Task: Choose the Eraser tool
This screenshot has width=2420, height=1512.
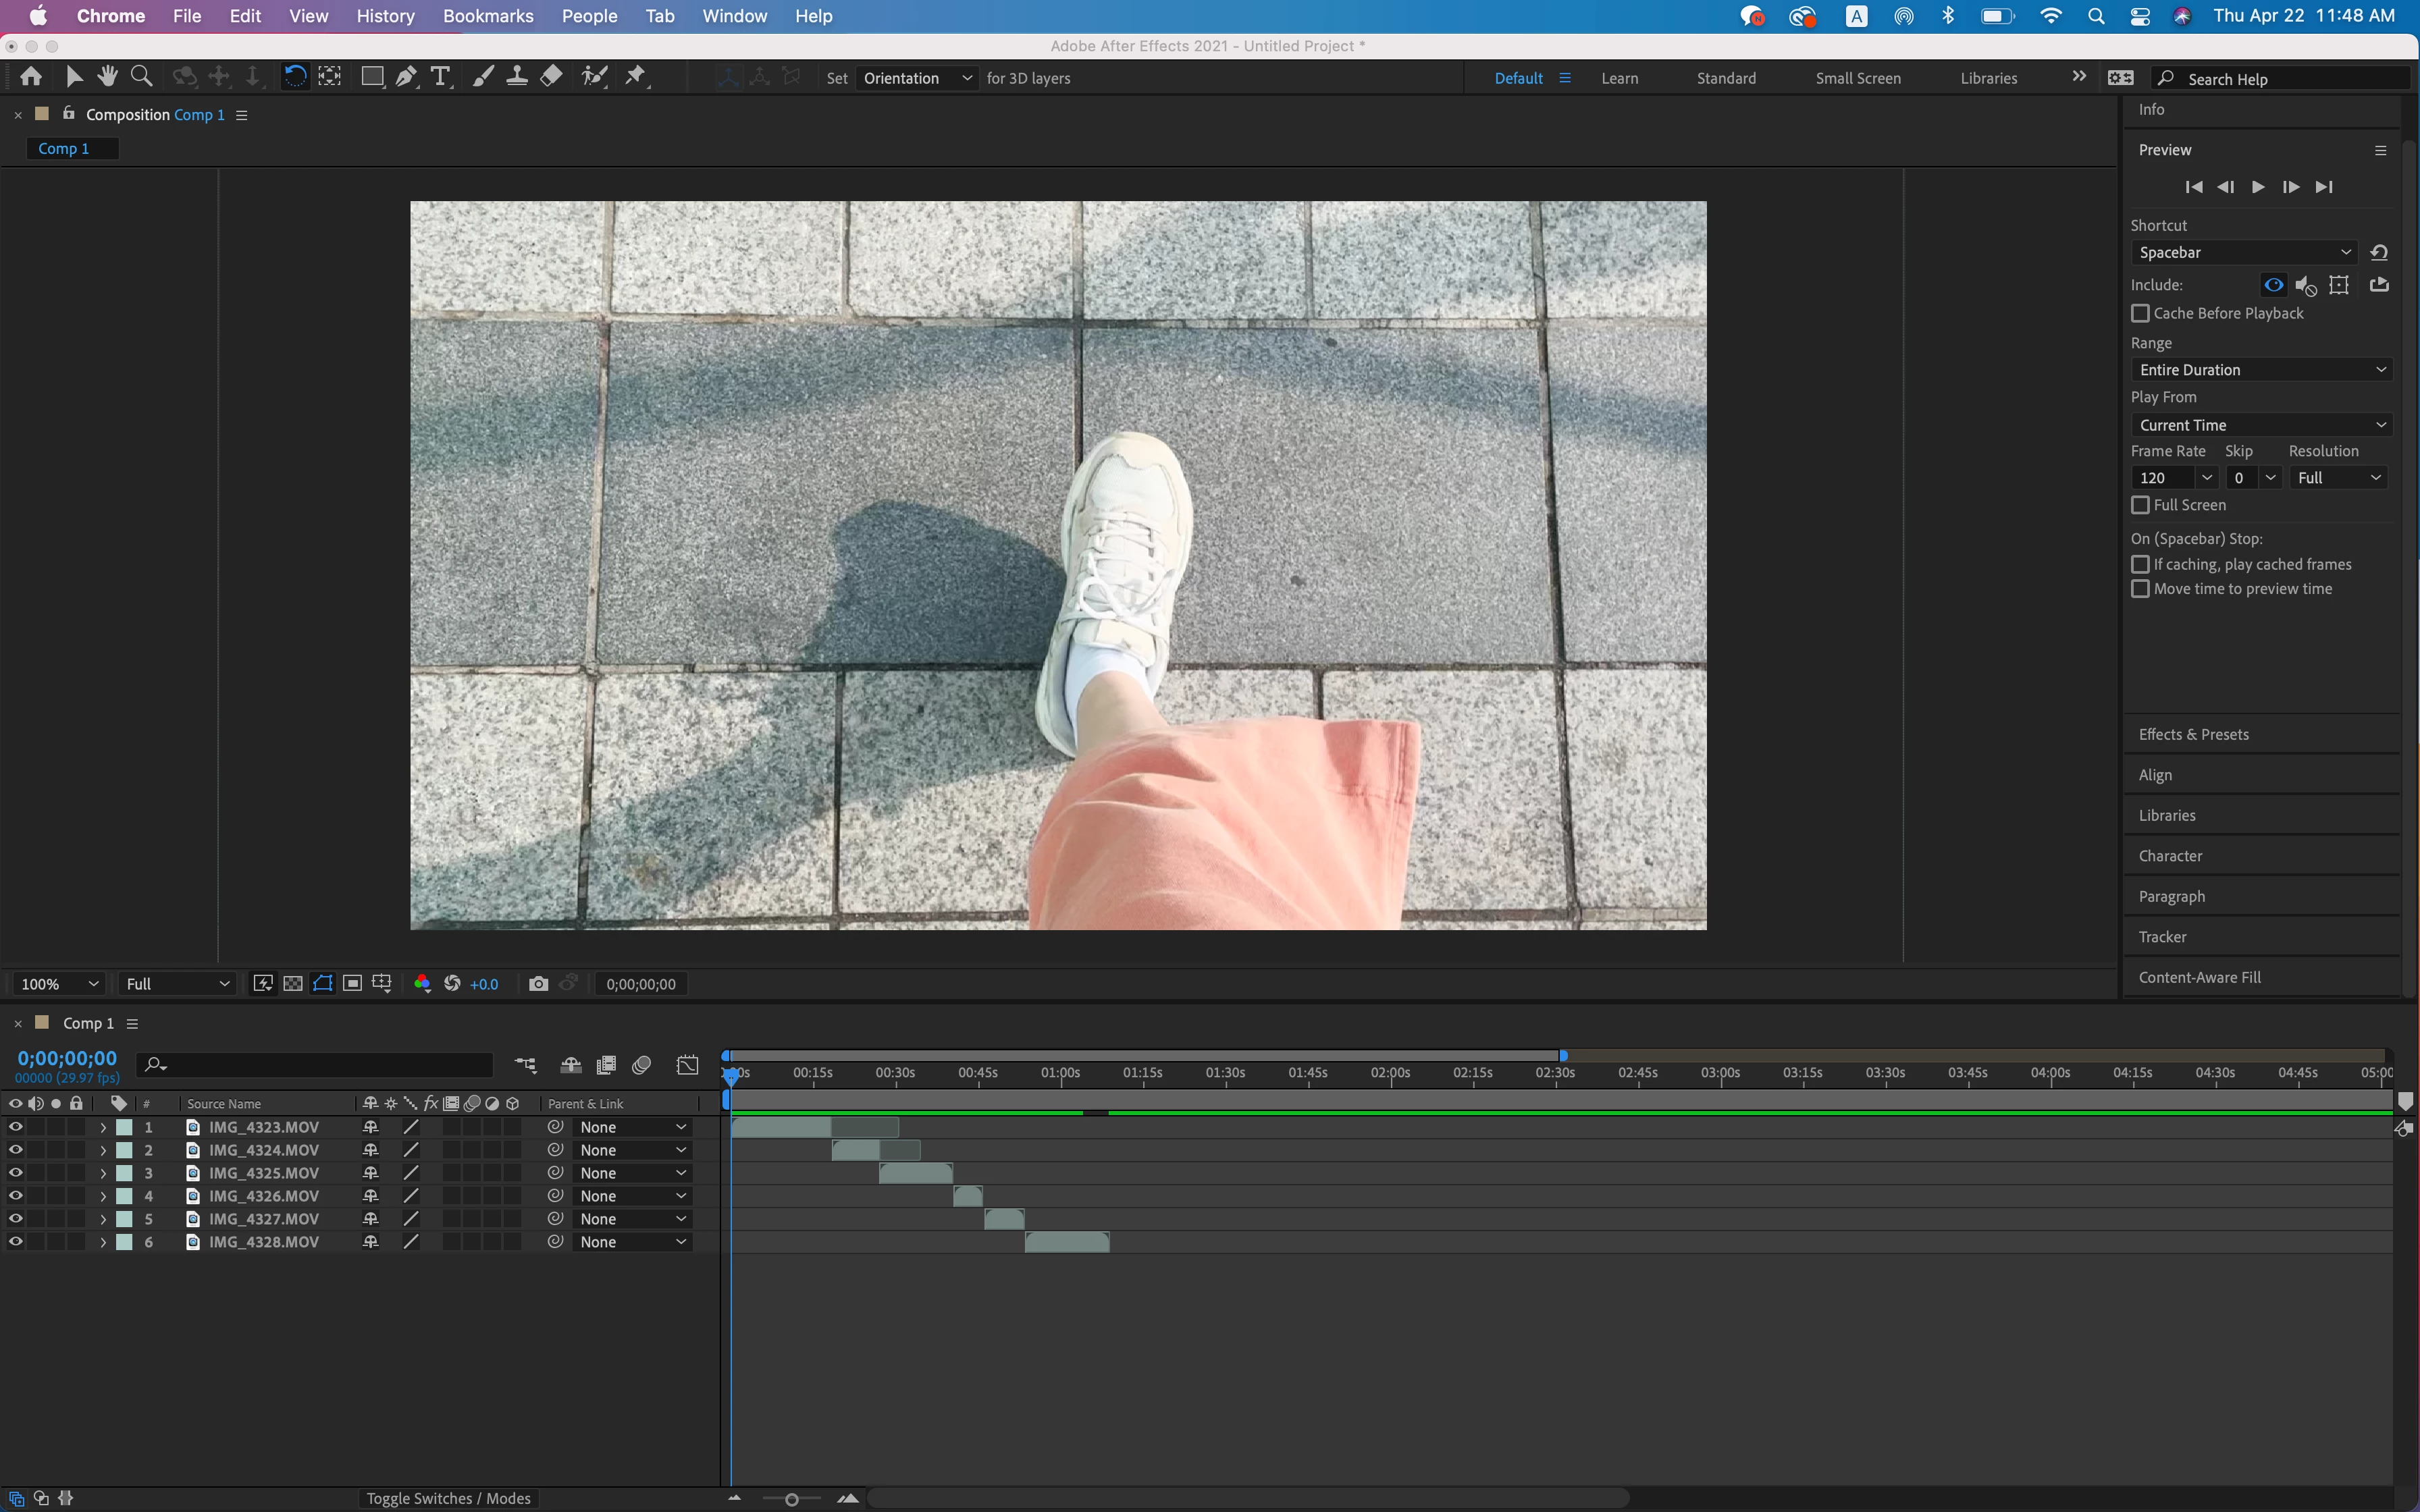Action: pos(551,77)
